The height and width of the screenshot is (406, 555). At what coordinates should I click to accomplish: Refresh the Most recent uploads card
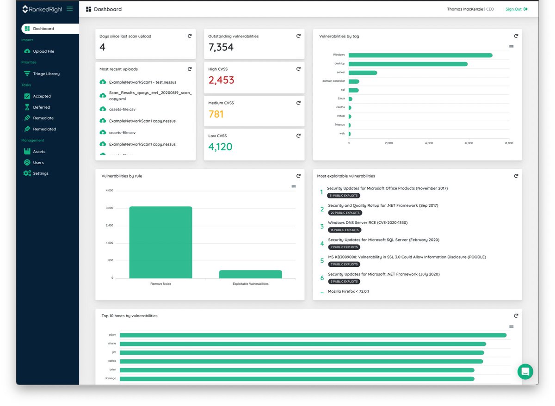[190, 69]
